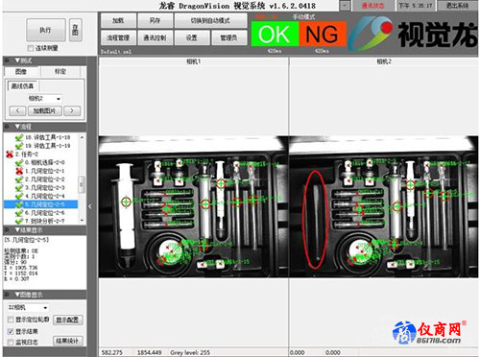The height and width of the screenshot is (357, 480).
Task: Open the 相机2 camera selection dropdown
Action: pos(44,99)
